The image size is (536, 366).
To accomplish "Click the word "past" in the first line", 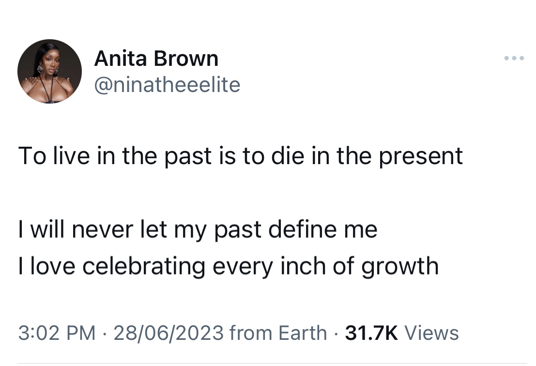I will pyautogui.click(x=188, y=156).
